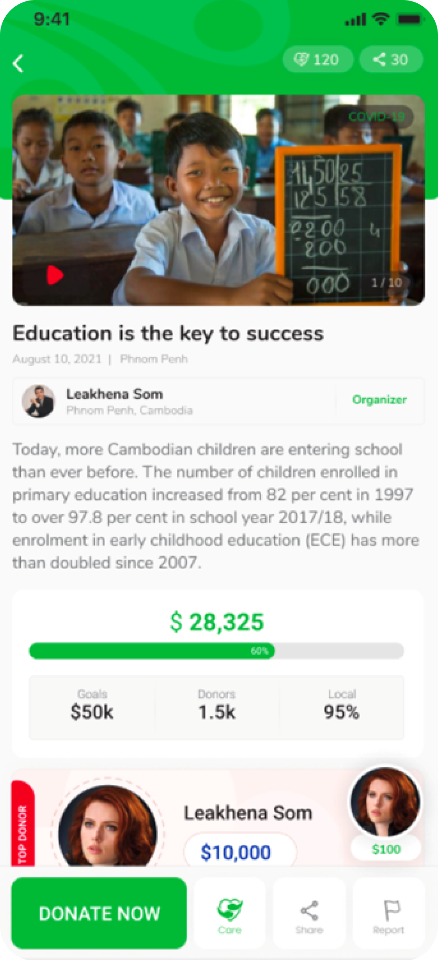The height and width of the screenshot is (961, 438).
Task: Tap the back arrow icon
Action: (18, 63)
